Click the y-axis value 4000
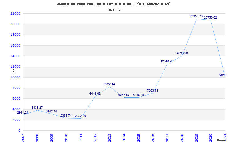The image size is (228, 143). coord(16,109)
